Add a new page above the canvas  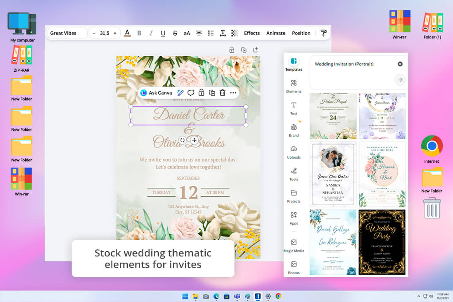tap(256, 50)
